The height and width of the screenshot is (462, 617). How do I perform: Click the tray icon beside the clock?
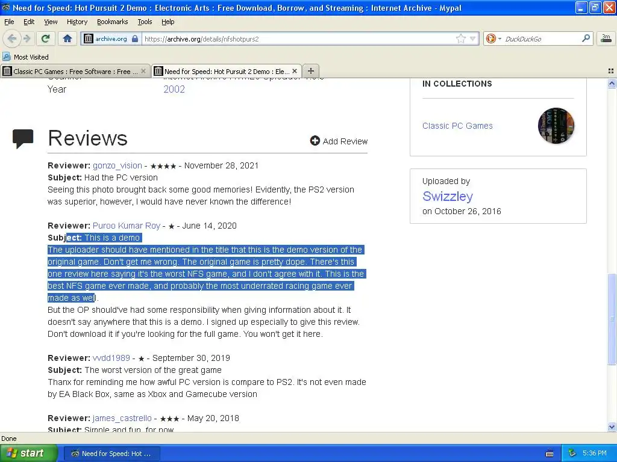click(572, 453)
